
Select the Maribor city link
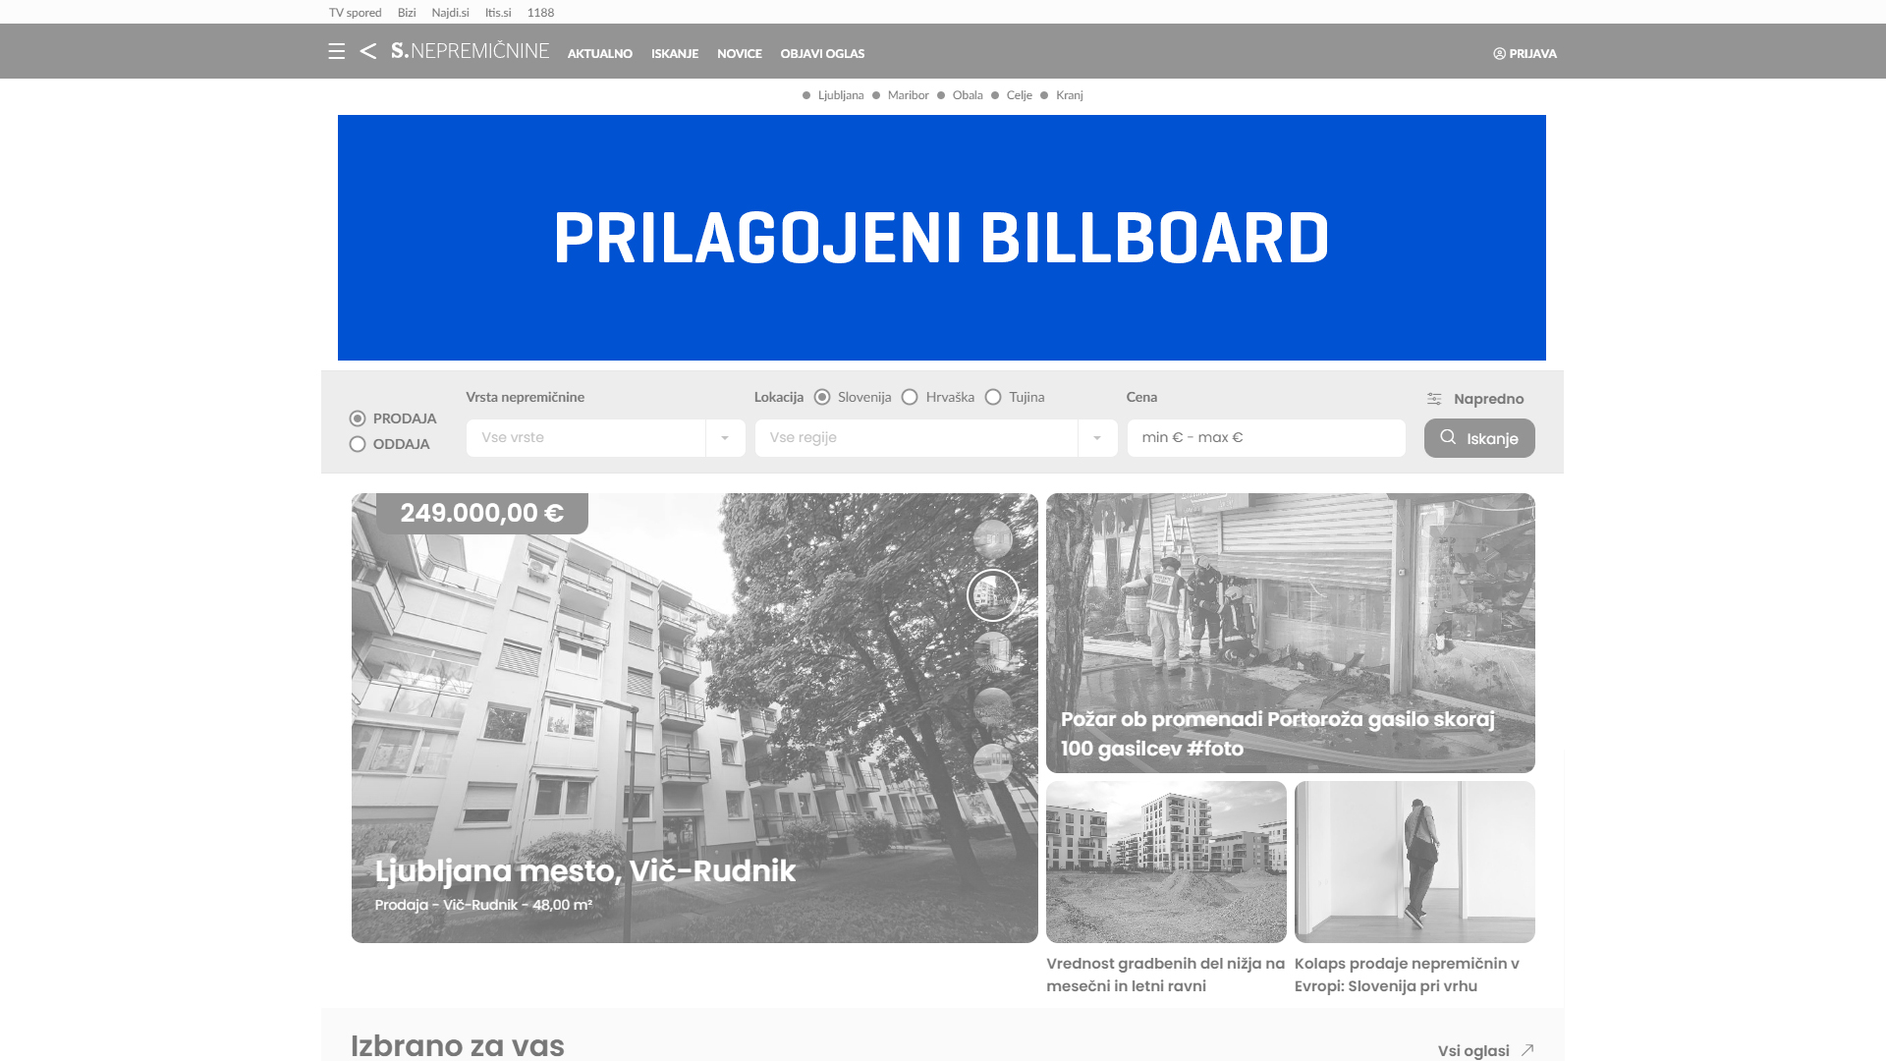(908, 95)
